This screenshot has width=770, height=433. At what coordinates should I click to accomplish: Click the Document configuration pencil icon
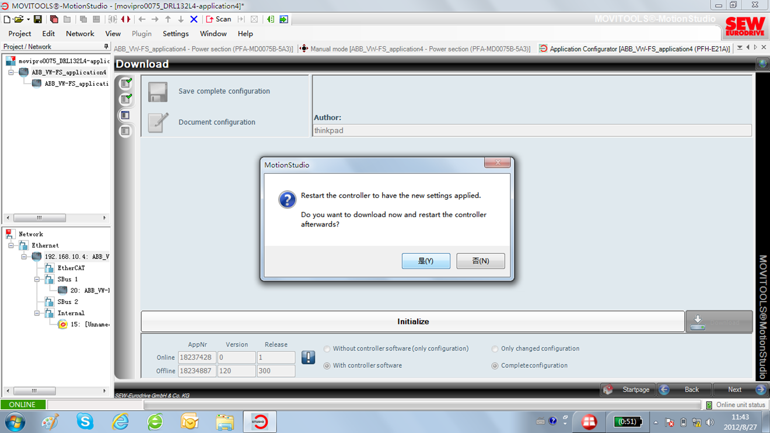(157, 123)
